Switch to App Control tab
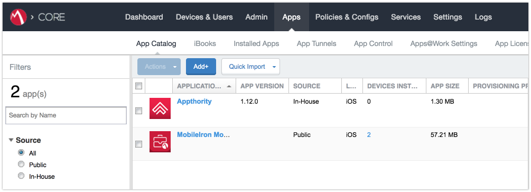The width and height of the screenshot is (531, 192). (x=373, y=43)
